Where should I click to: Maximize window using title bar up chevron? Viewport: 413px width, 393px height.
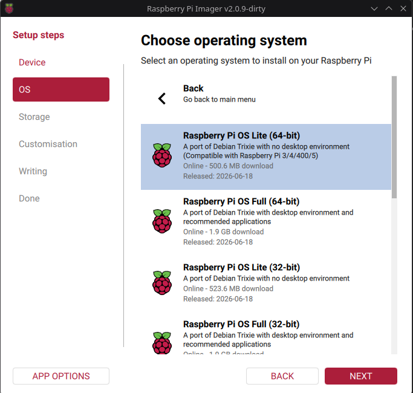[389, 8]
